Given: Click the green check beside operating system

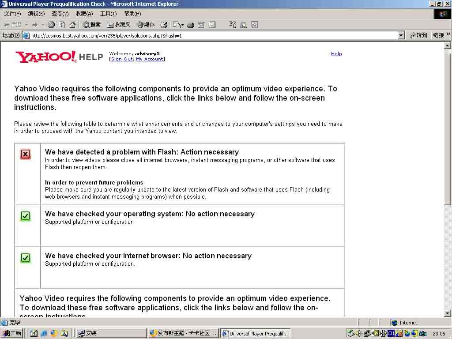Looking at the screenshot, I should coord(25,216).
